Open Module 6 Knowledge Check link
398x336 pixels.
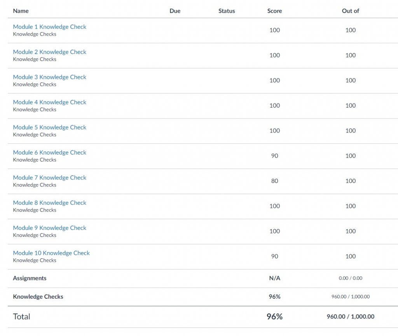click(49, 152)
